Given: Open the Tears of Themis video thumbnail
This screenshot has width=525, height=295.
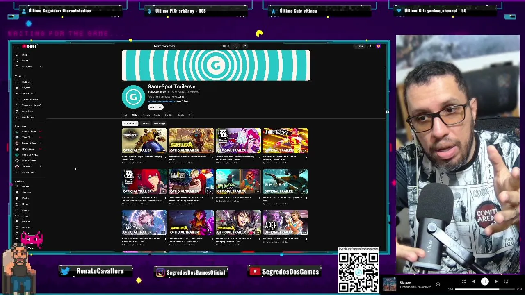Looking at the screenshot, I should [x=144, y=222].
